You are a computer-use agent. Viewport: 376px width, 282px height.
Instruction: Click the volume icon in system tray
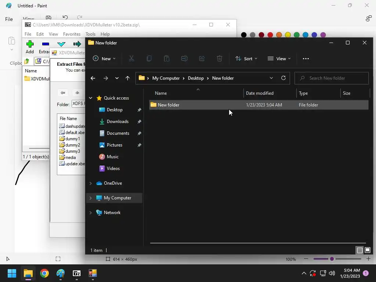[332, 273]
